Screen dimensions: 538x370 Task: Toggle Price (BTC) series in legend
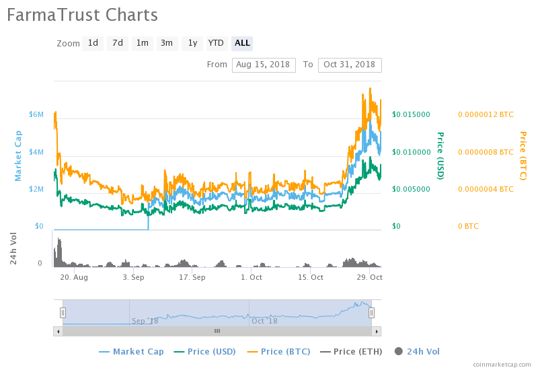click(x=278, y=351)
